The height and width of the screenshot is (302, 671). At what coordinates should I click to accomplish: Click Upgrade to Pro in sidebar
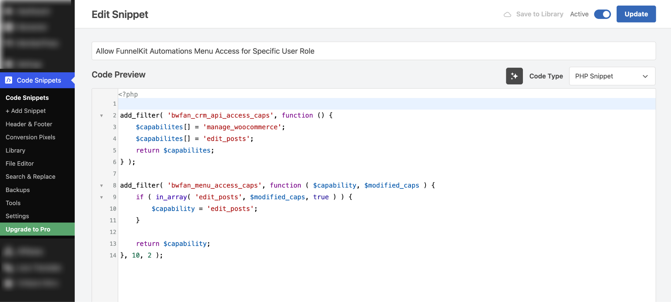coord(28,229)
